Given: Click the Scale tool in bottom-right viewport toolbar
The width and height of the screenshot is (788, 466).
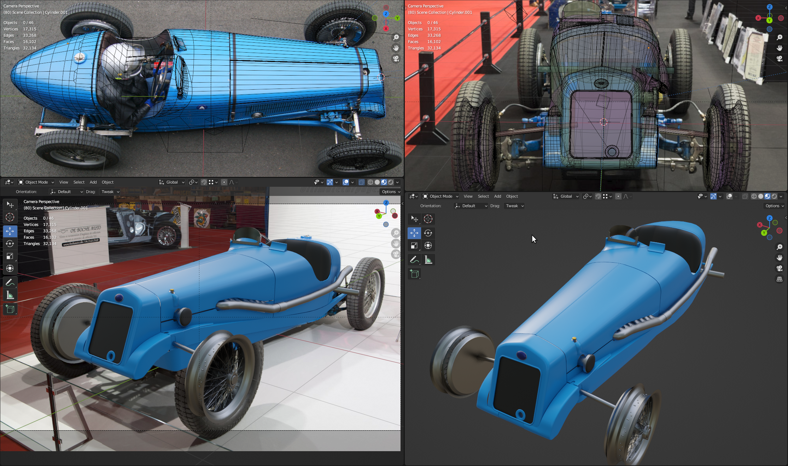Looking at the screenshot, I should [x=414, y=246].
